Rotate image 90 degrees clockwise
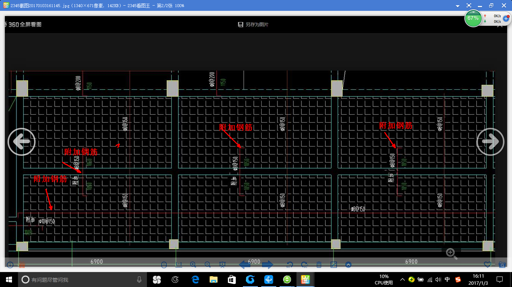 click(x=304, y=265)
